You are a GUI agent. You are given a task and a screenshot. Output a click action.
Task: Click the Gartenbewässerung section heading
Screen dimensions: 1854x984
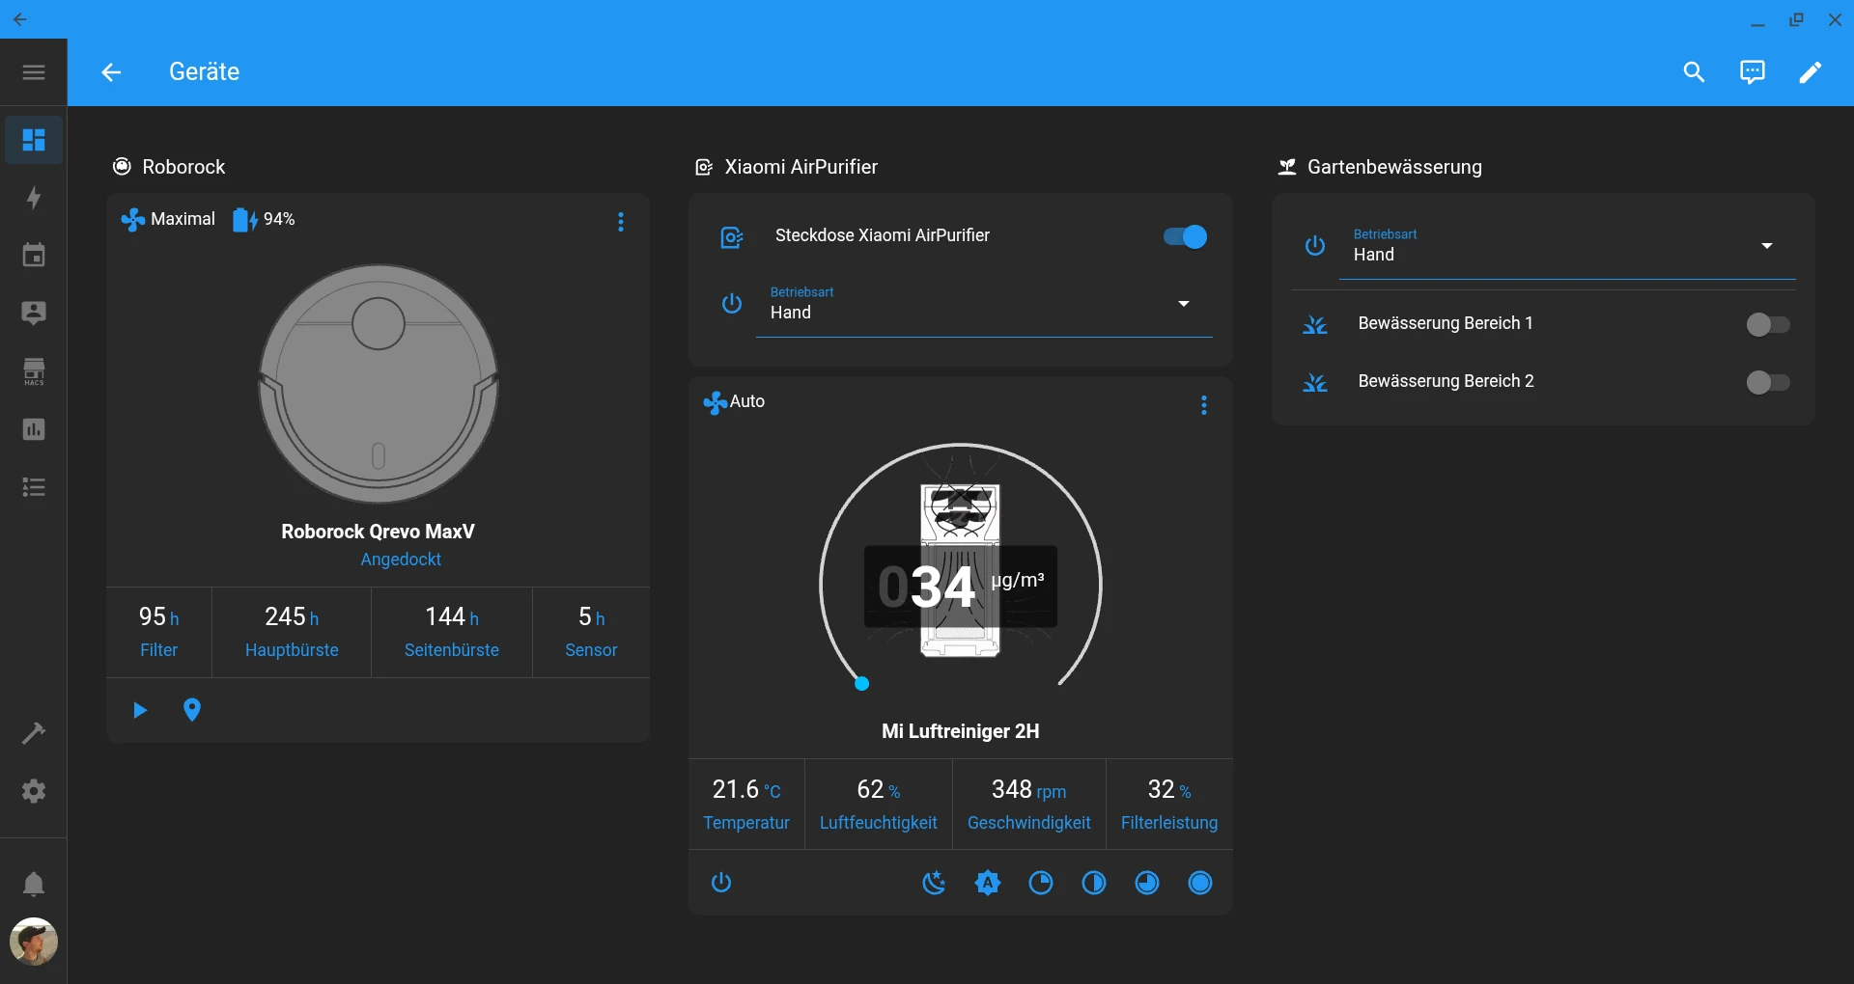(x=1394, y=167)
